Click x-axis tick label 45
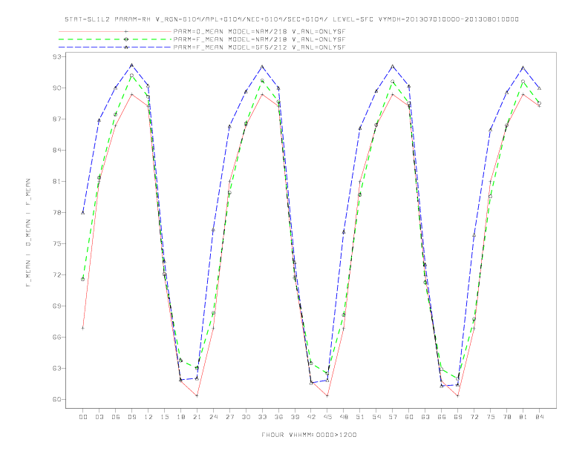The image size is (588, 454). click(x=327, y=417)
